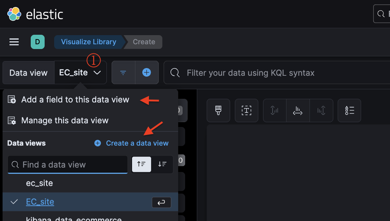Image resolution: width=390 pixels, height=221 pixels.
Task: Sort data views descending
Action: pyautogui.click(x=162, y=164)
